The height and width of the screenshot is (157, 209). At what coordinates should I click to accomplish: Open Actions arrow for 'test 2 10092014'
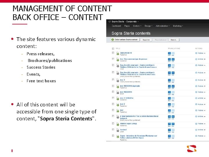[205, 98]
